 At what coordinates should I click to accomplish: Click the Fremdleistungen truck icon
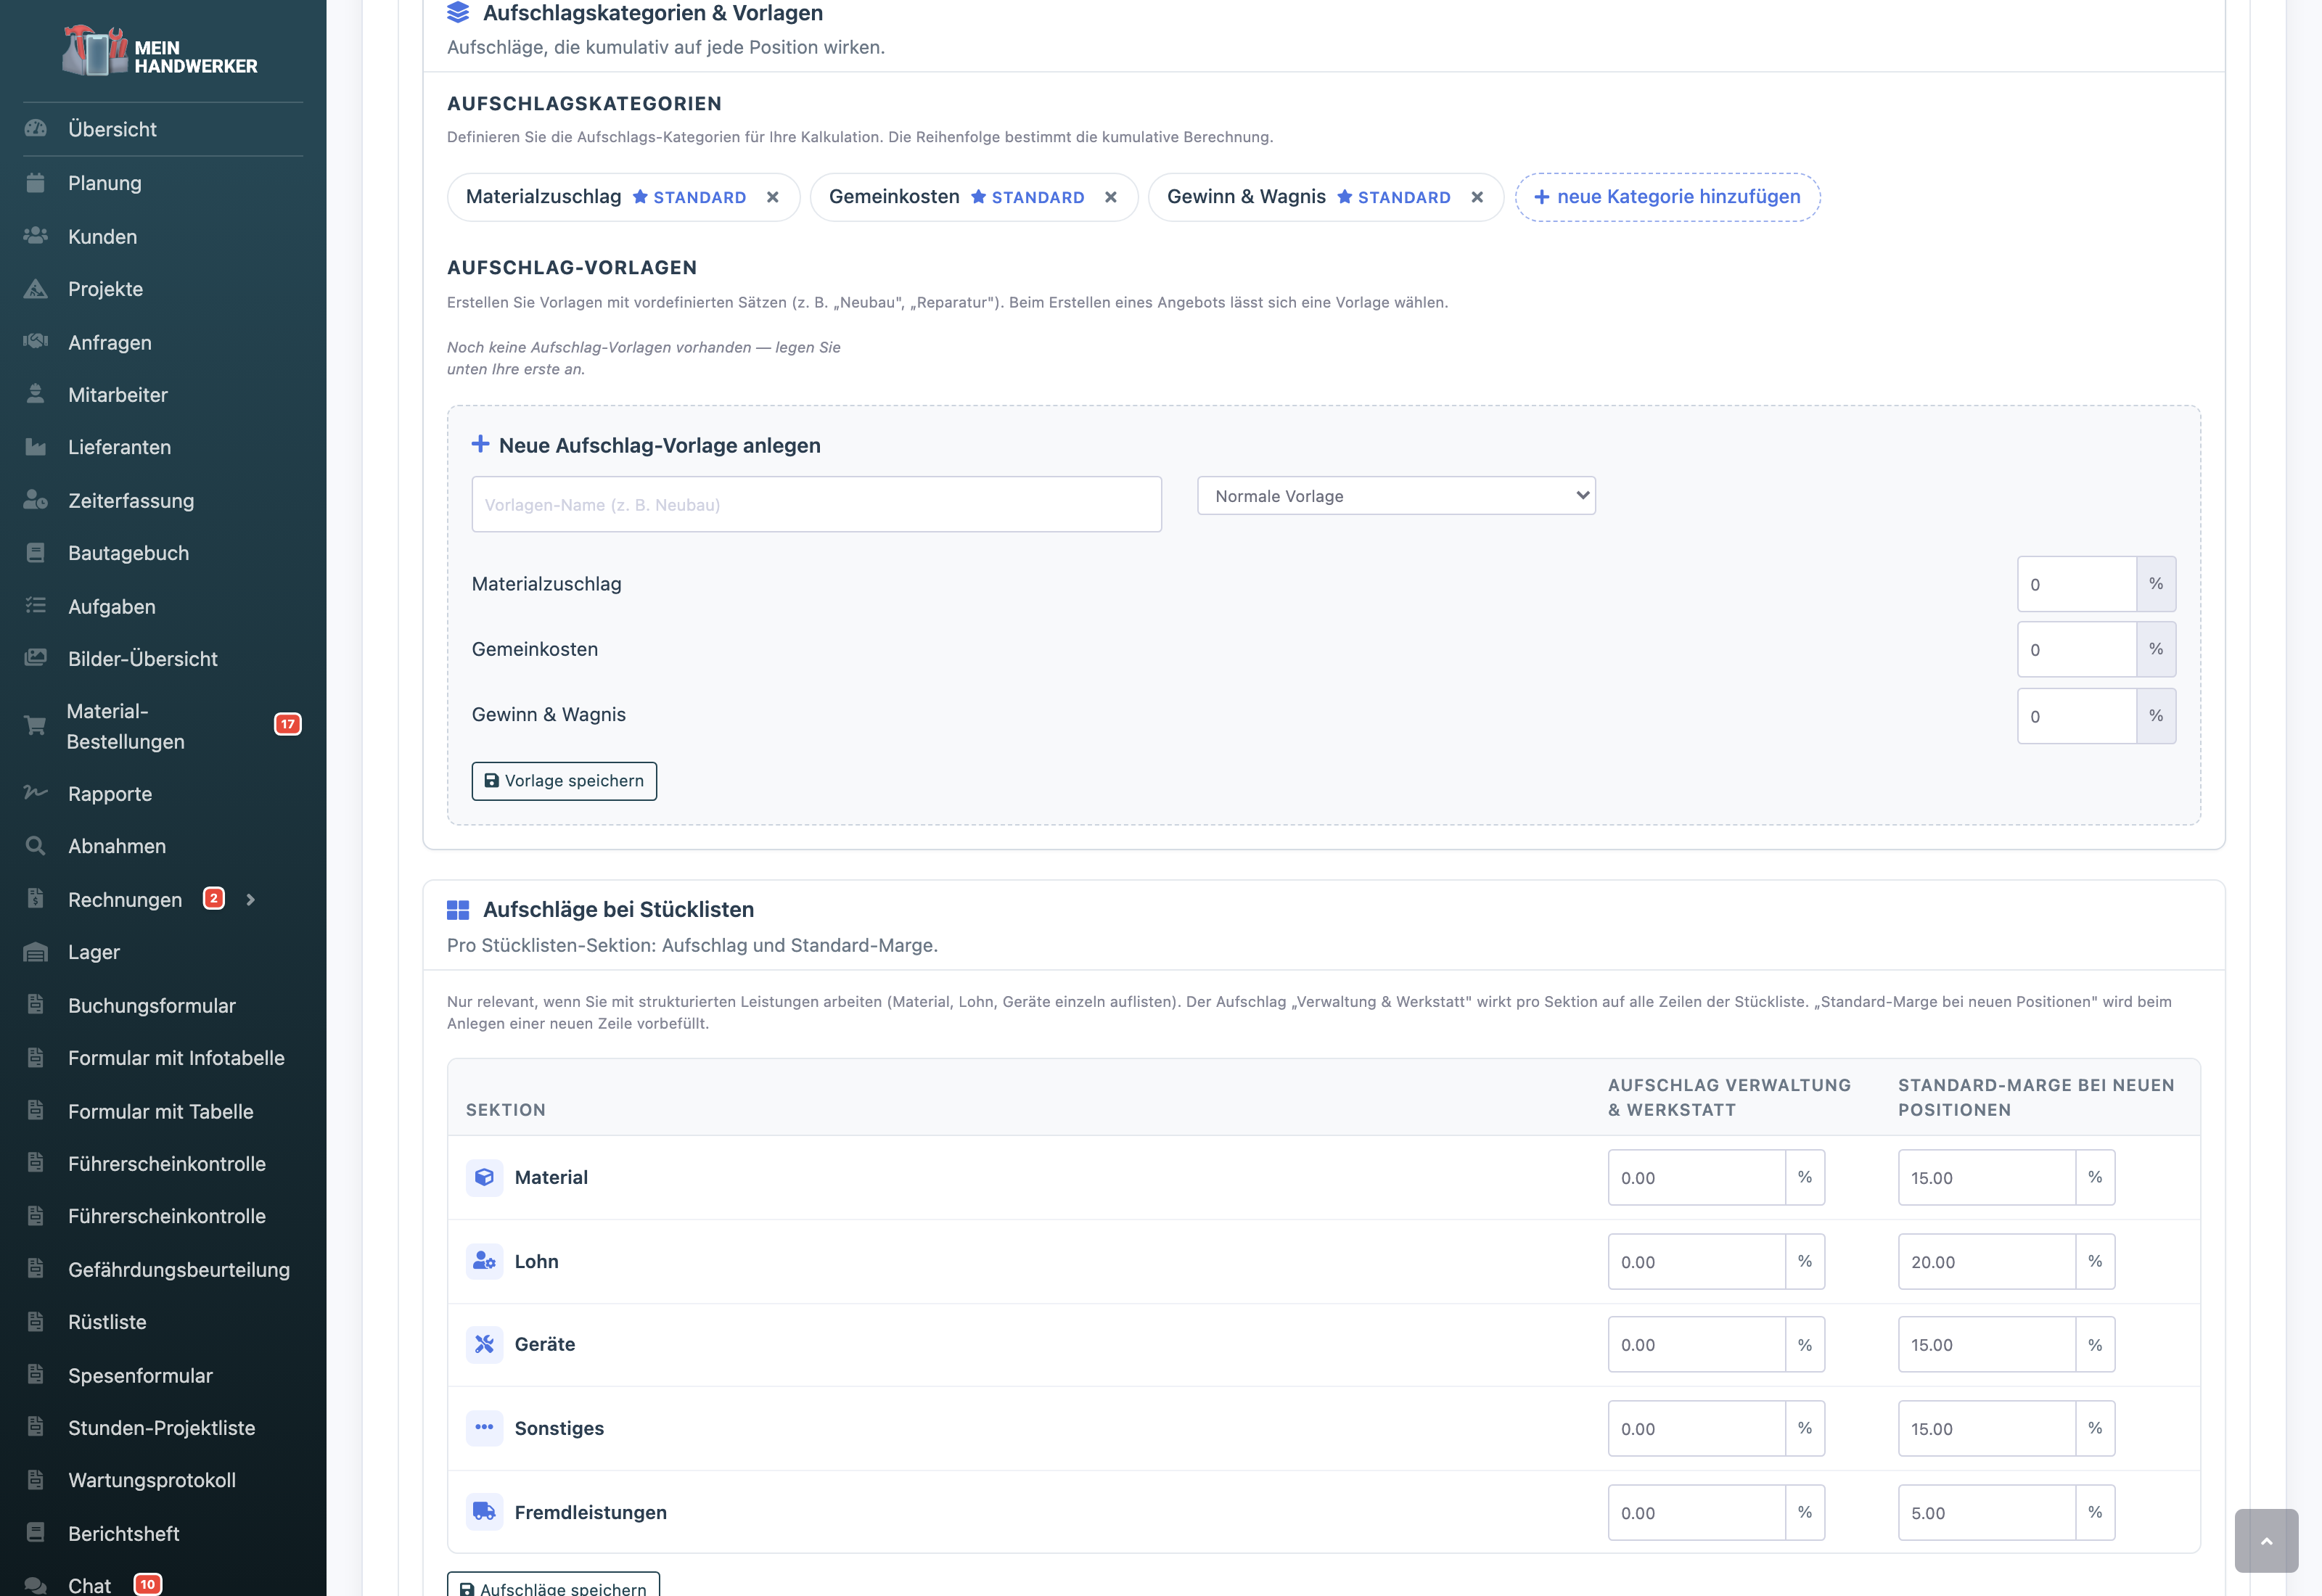tap(484, 1512)
